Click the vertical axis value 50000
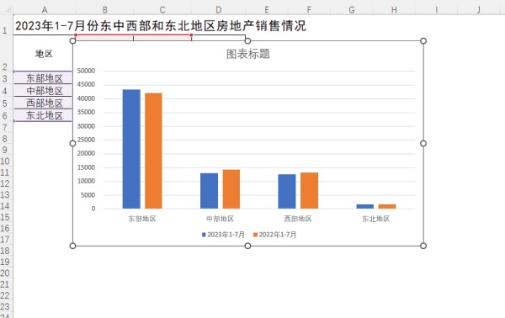 86,71
